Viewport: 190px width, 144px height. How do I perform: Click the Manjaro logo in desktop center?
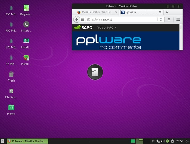[95, 72]
